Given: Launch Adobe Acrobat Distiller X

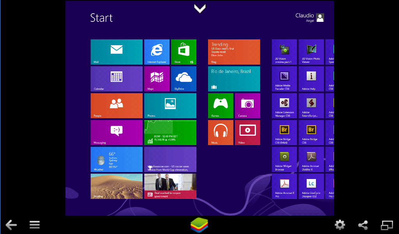Looking at the screenshot, I should coord(311,160).
